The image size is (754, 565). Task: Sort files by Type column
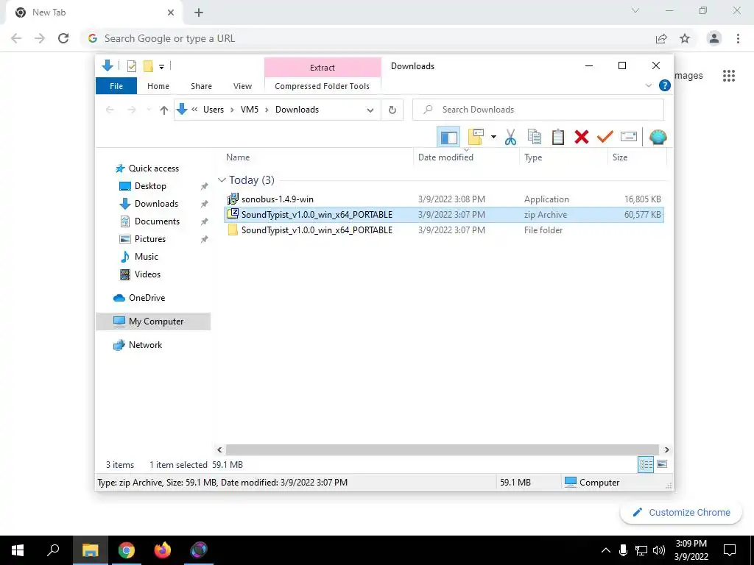point(533,157)
